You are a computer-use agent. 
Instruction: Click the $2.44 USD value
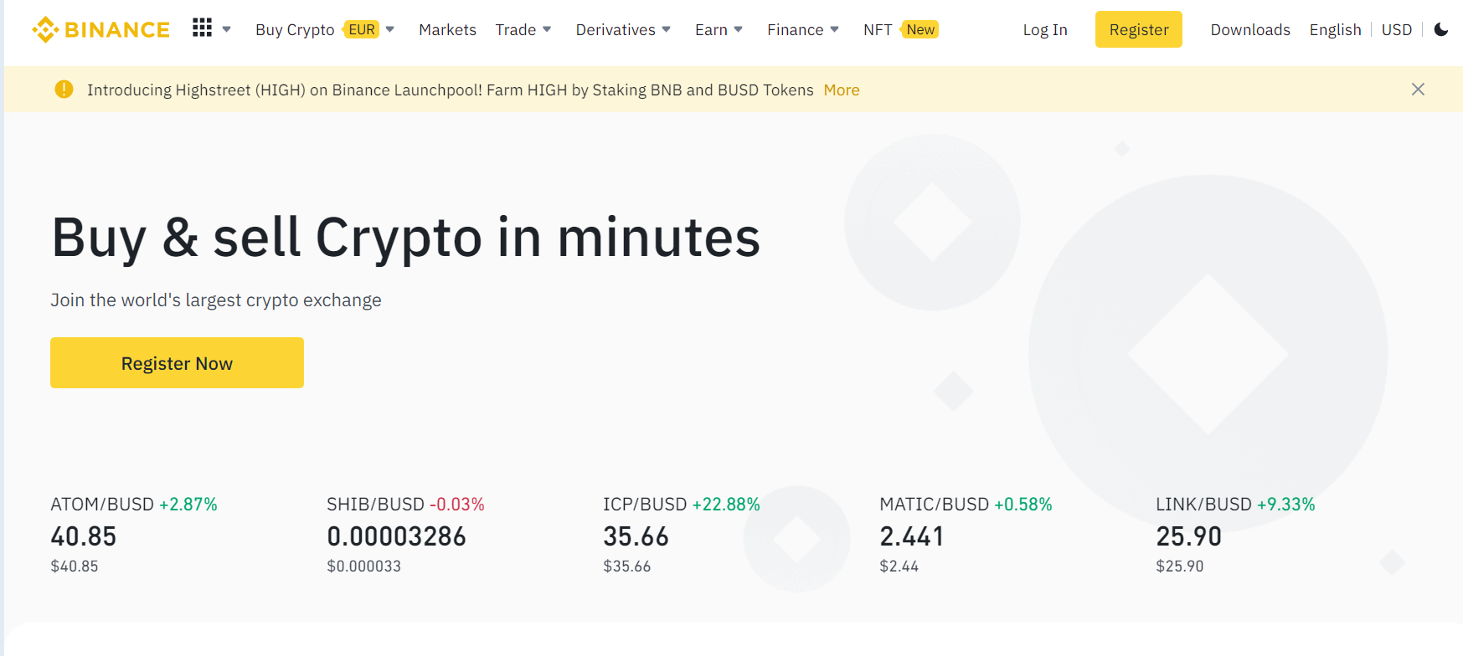click(x=899, y=566)
